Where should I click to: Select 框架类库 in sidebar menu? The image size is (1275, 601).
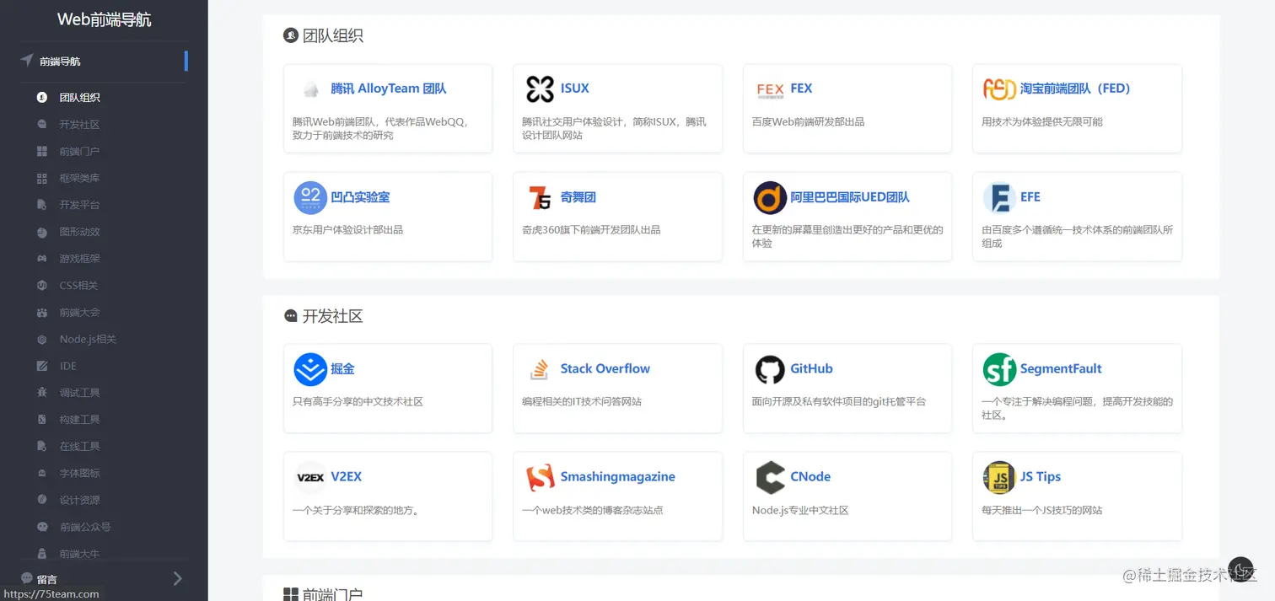79,179
